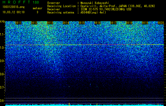Click the kHz axis unit label

click(x=2, y=21)
